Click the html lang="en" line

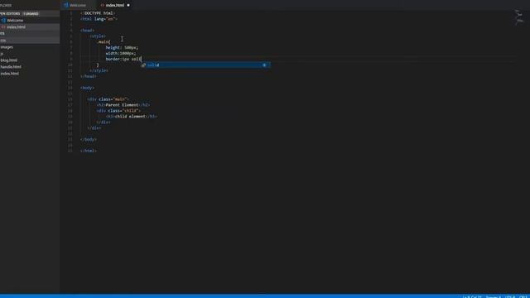tap(99, 19)
